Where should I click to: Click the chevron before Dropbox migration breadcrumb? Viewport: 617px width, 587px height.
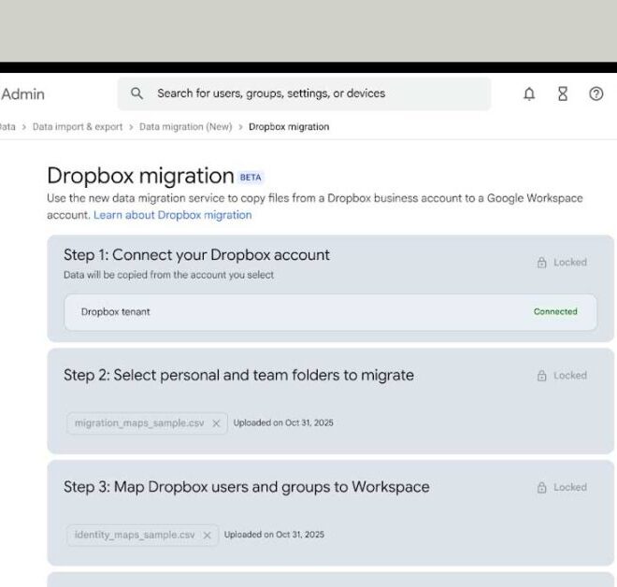(x=240, y=127)
